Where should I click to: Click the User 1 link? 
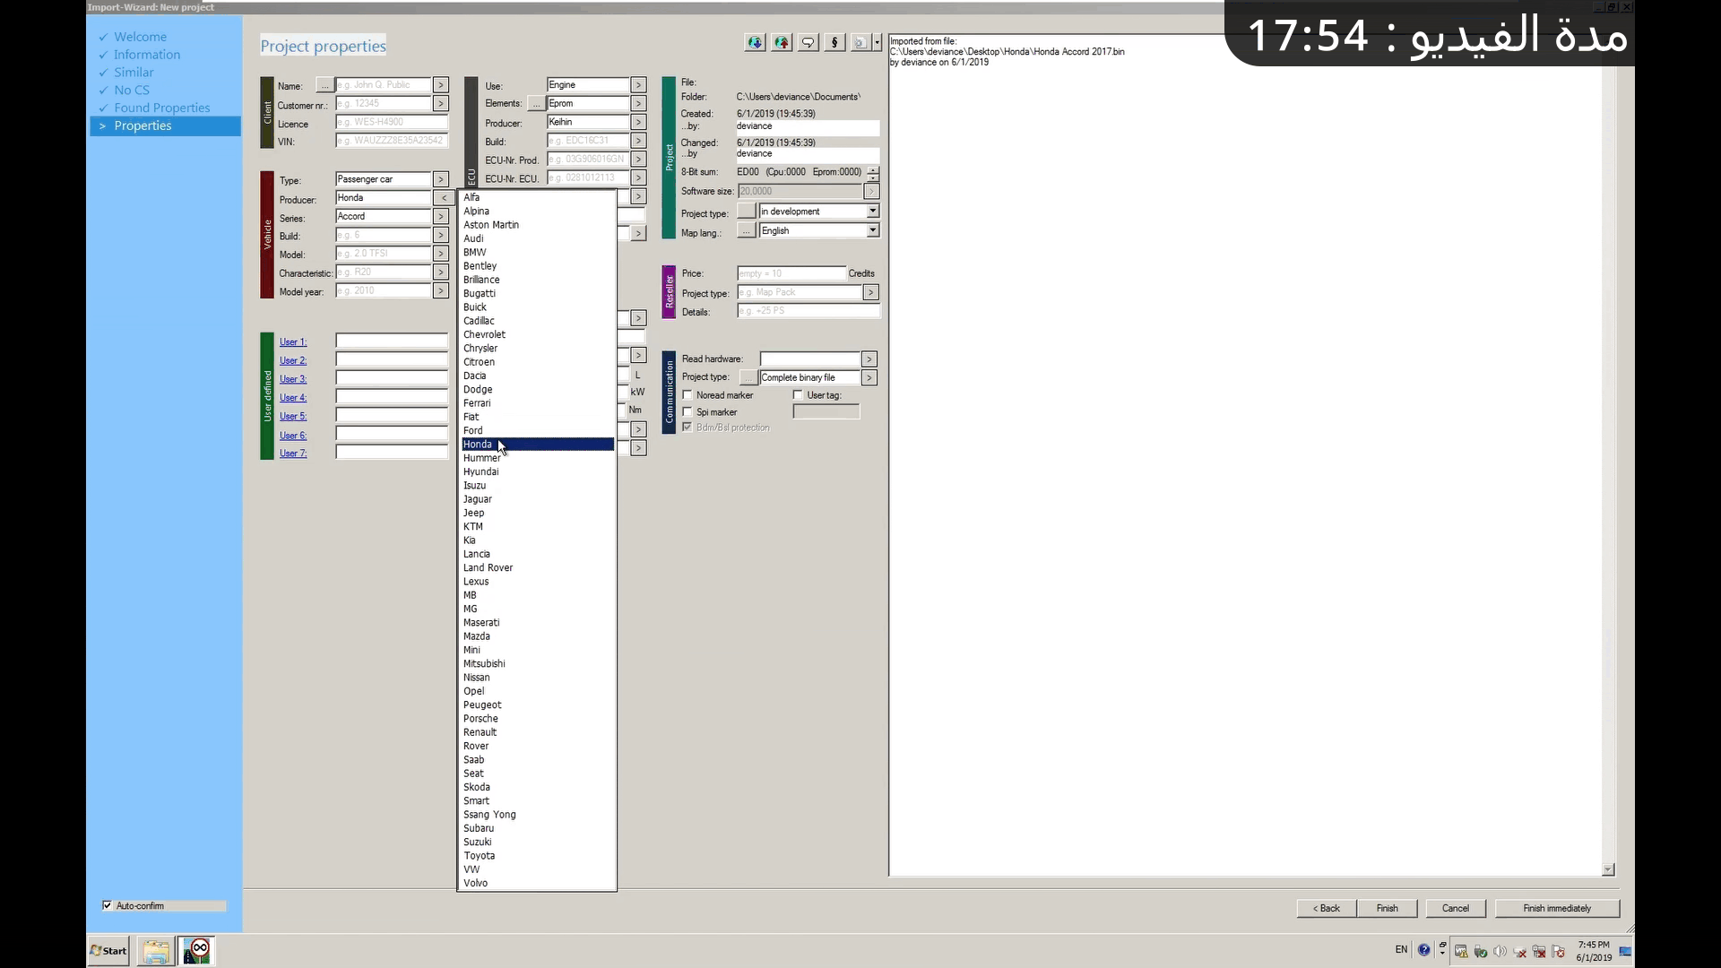pyautogui.click(x=292, y=341)
